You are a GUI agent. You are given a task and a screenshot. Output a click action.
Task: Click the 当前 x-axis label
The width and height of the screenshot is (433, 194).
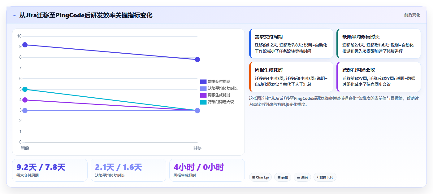[25, 148]
